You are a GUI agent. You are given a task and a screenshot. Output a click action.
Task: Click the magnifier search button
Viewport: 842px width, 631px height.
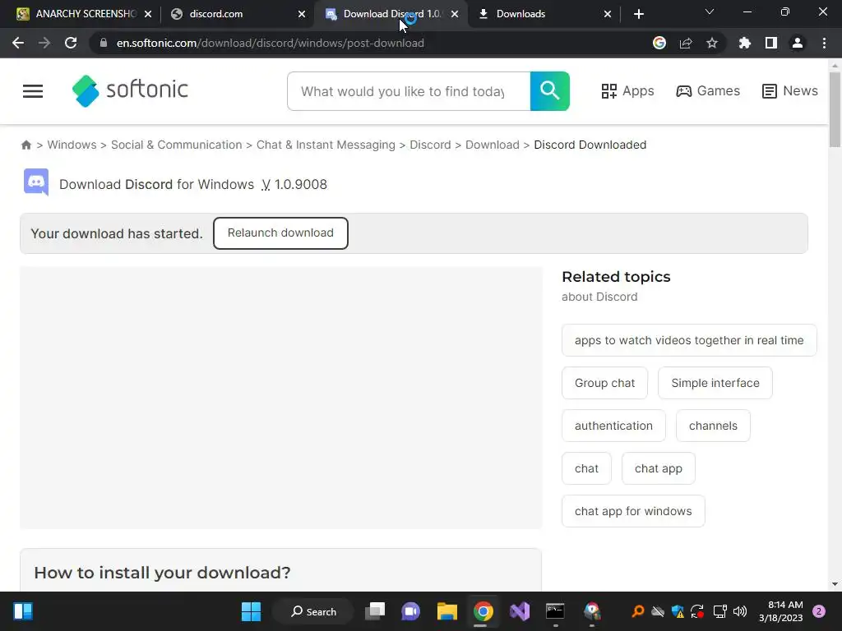[550, 91]
